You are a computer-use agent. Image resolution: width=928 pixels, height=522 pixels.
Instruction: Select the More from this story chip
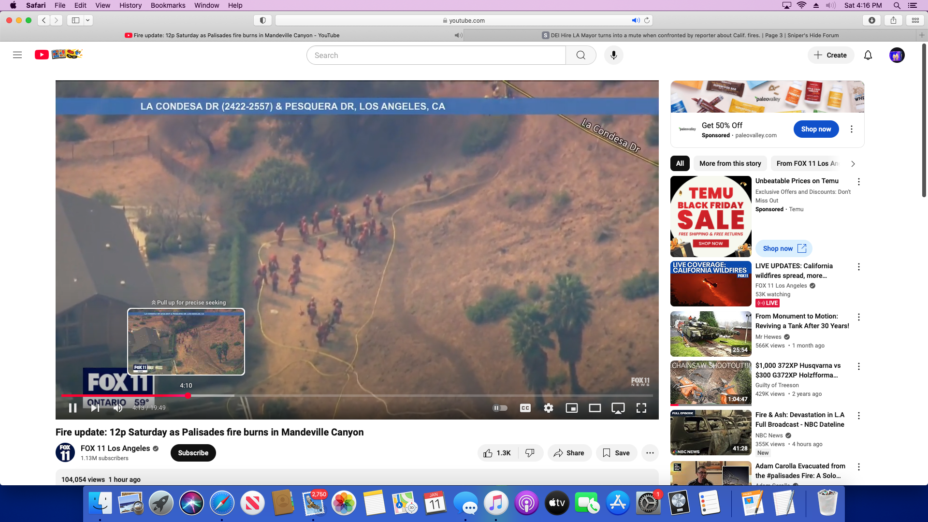point(730,163)
